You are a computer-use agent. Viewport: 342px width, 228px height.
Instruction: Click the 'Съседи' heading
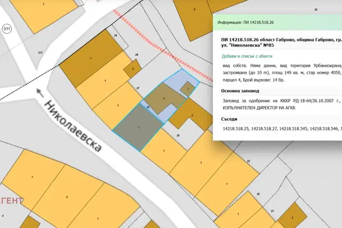pyautogui.click(x=229, y=119)
